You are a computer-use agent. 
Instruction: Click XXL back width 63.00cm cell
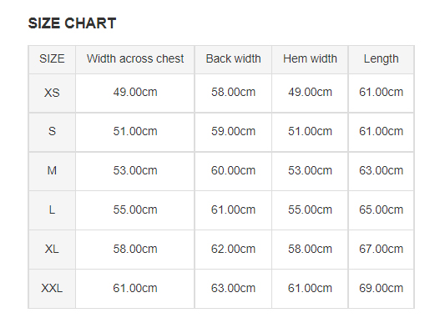tap(233, 289)
